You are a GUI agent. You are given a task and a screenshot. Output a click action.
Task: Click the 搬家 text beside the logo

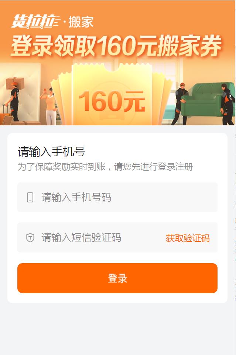pos(81,22)
